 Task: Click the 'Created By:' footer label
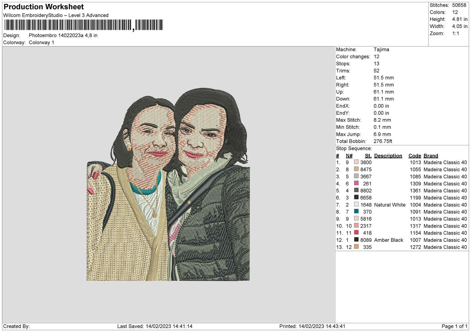click(16, 326)
